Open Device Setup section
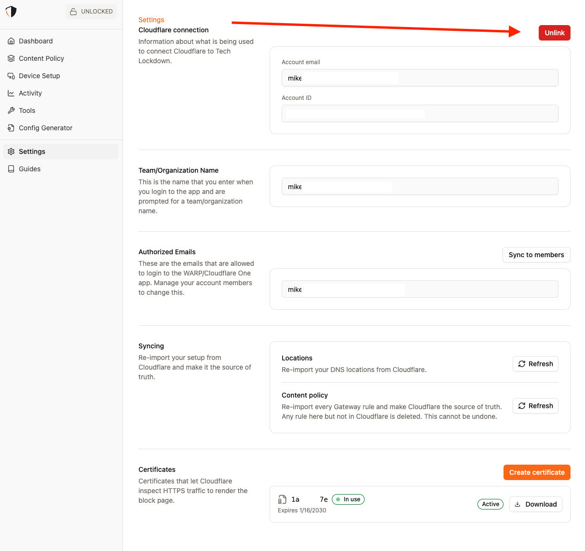The height and width of the screenshot is (551, 585). click(61, 76)
